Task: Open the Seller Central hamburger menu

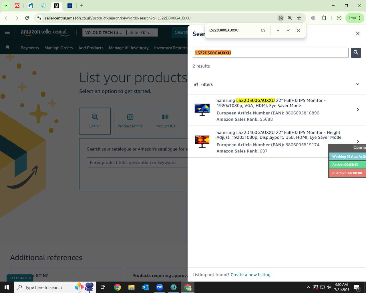Action: (x=7, y=32)
